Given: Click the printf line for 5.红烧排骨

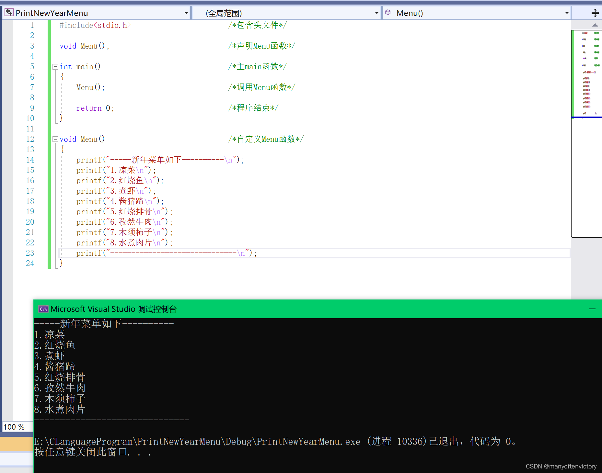Looking at the screenshot, I should pos(124,212).
